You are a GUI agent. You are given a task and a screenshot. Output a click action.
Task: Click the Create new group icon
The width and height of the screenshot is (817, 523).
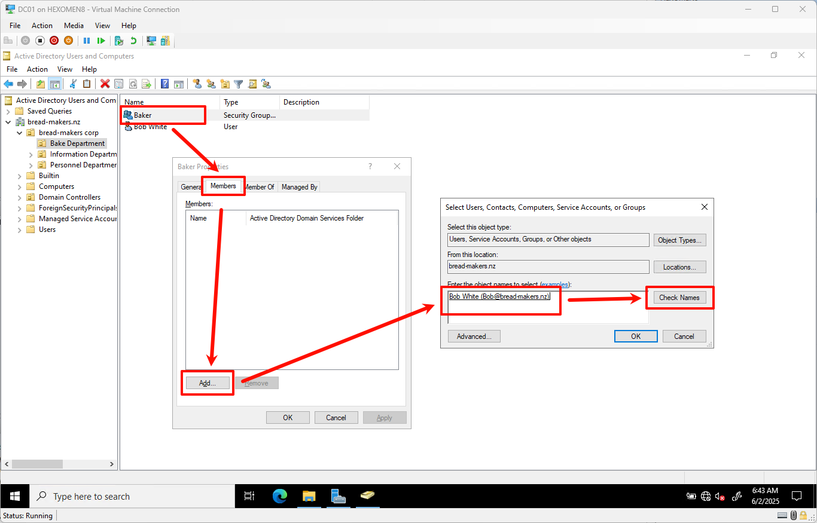(x=211, y=84)
